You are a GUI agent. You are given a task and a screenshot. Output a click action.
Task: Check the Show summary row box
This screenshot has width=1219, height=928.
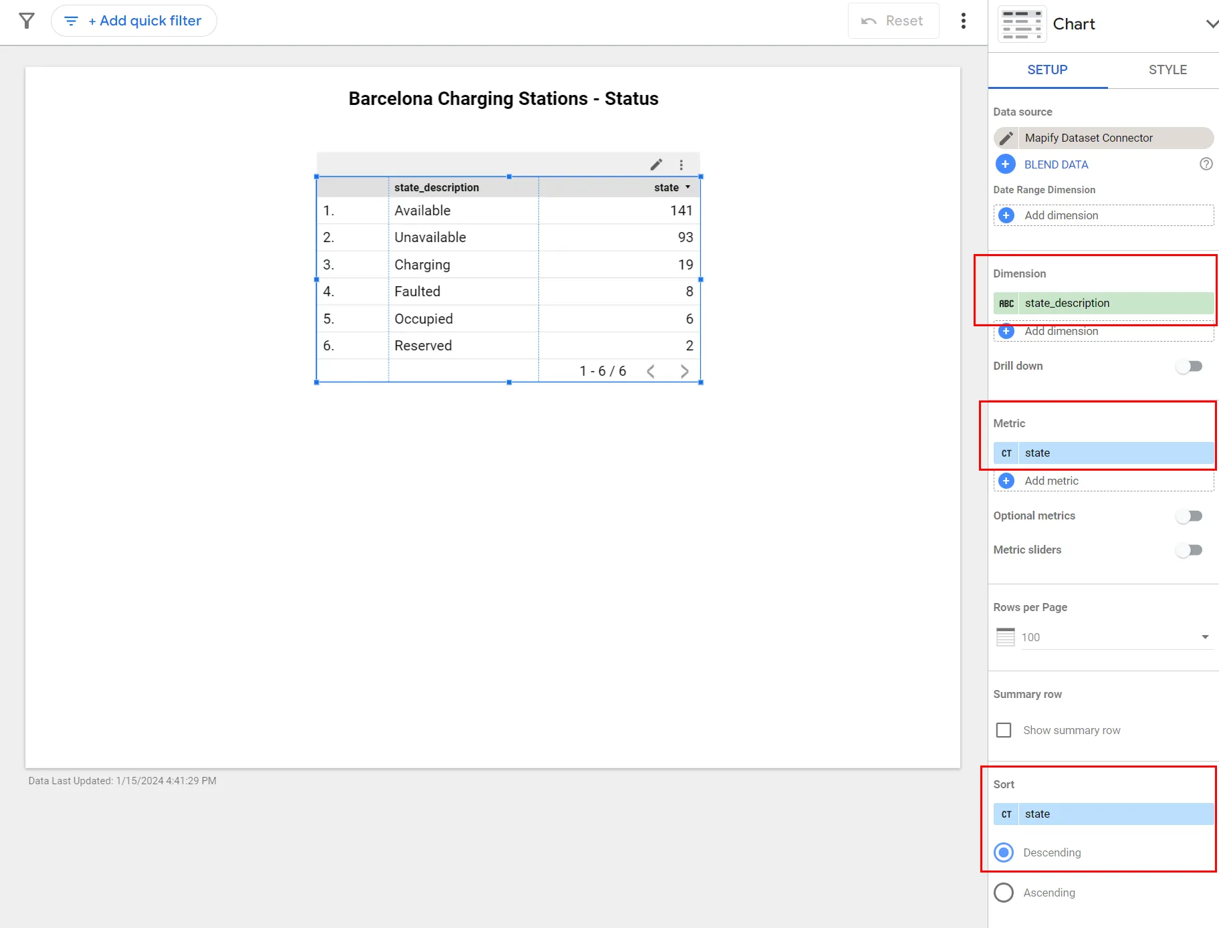(1004, 730)
